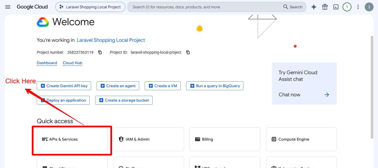Click the Search button in the top bar
Viewport: 378px width, 168px height.
click(x=293, y=7)
